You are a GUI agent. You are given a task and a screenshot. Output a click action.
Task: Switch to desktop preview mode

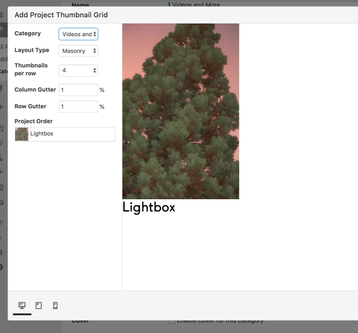click(x=22, y=306)
